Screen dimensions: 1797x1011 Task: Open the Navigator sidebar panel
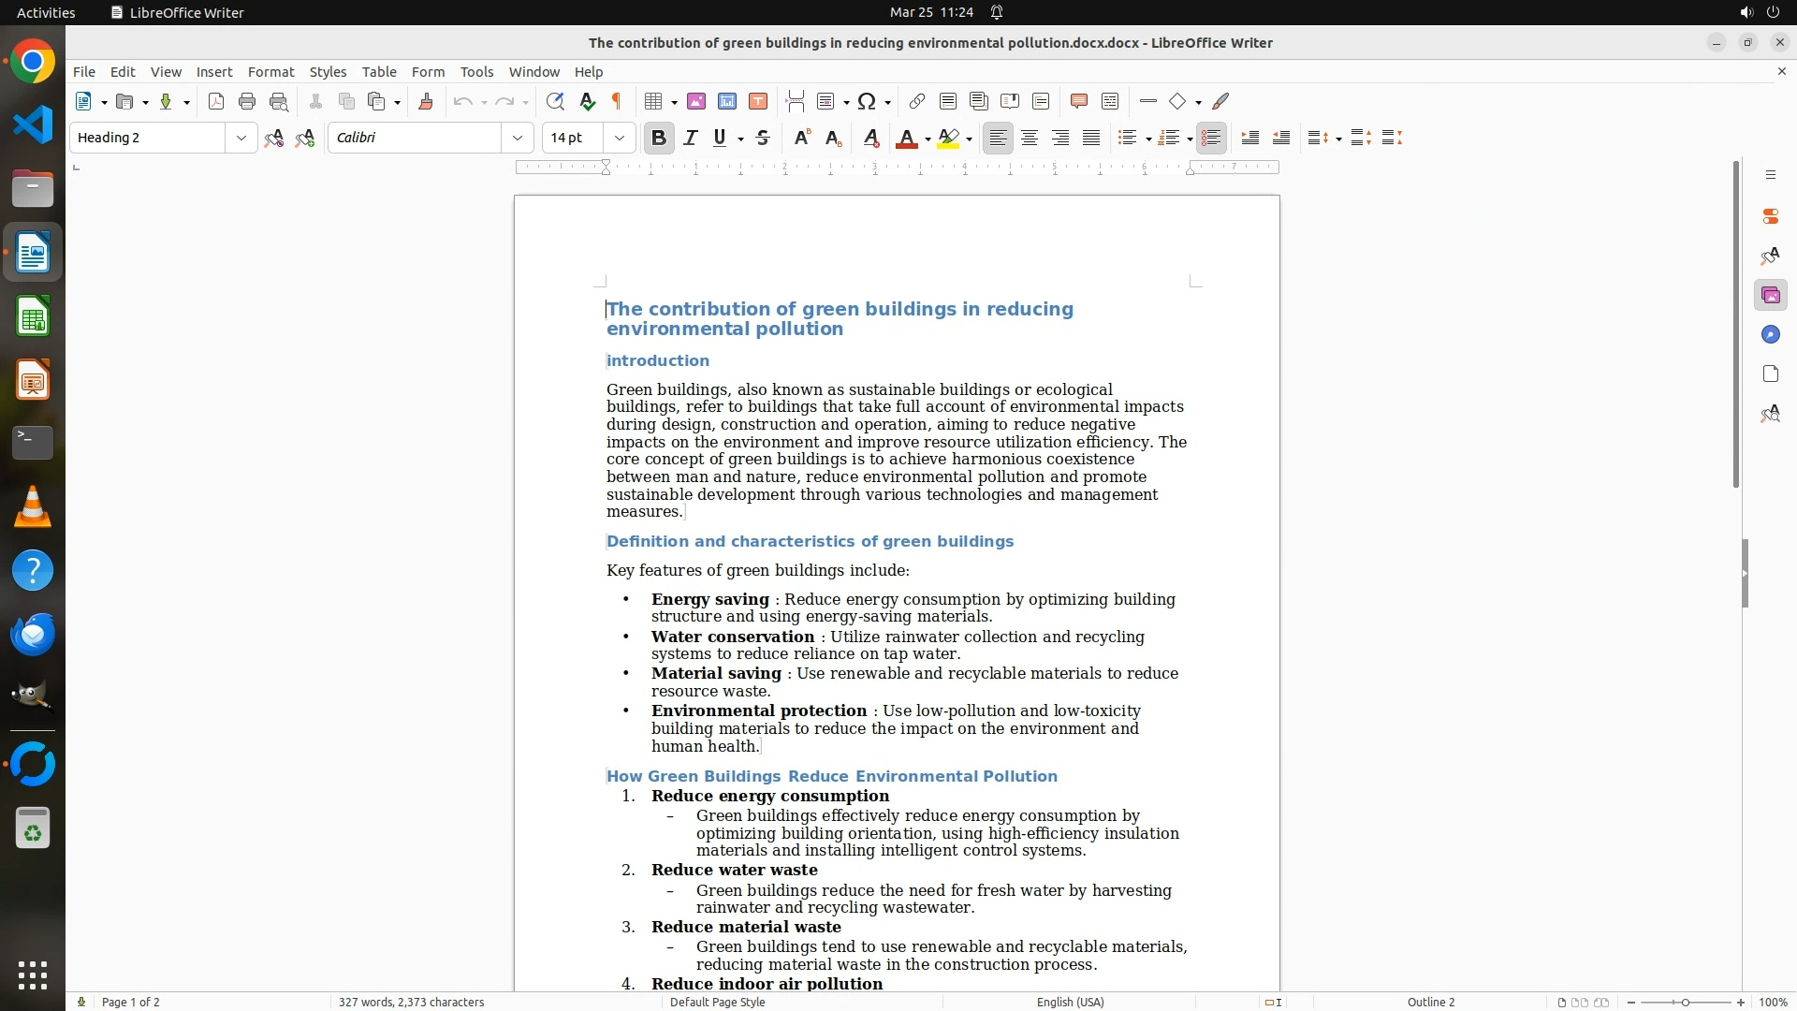(x=1770, y=335)
